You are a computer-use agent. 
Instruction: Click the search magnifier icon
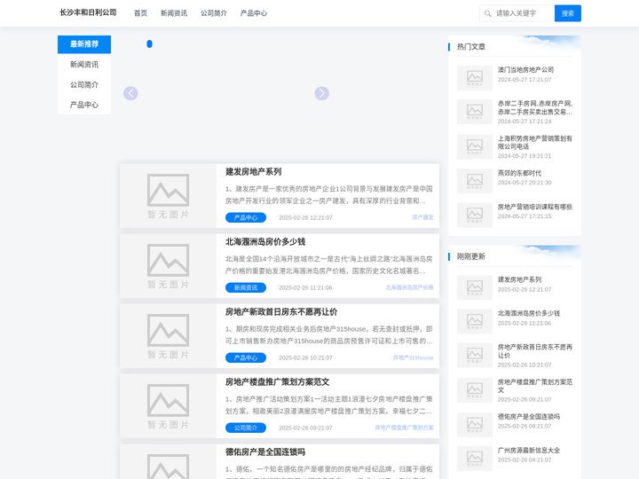pyautogui.click(x=487, y=13)
